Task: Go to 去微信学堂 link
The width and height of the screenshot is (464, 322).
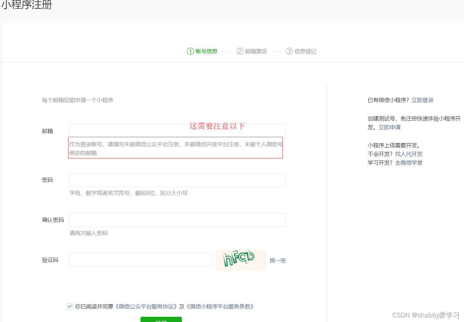Action: [x=408, y=163]
